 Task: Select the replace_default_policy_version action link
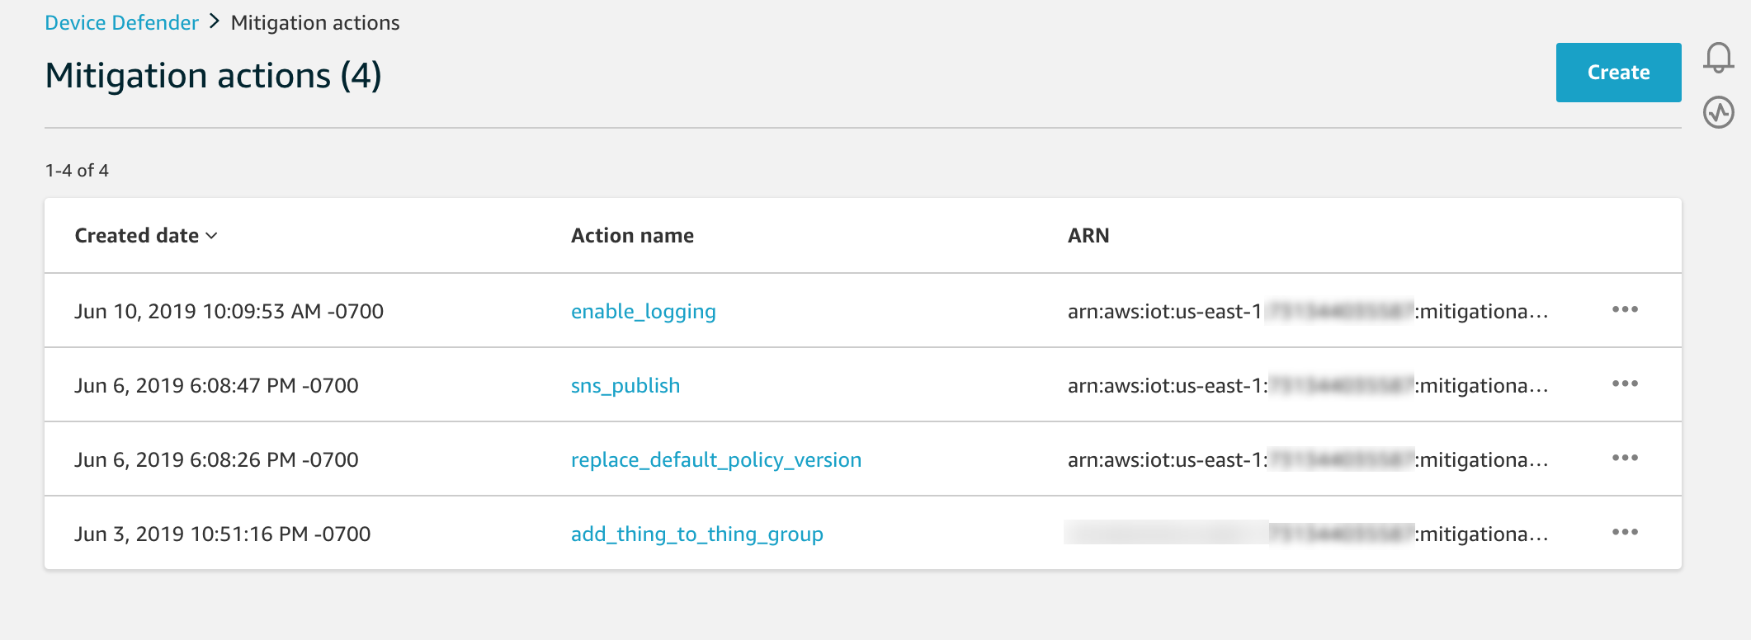tap(715, 460)
